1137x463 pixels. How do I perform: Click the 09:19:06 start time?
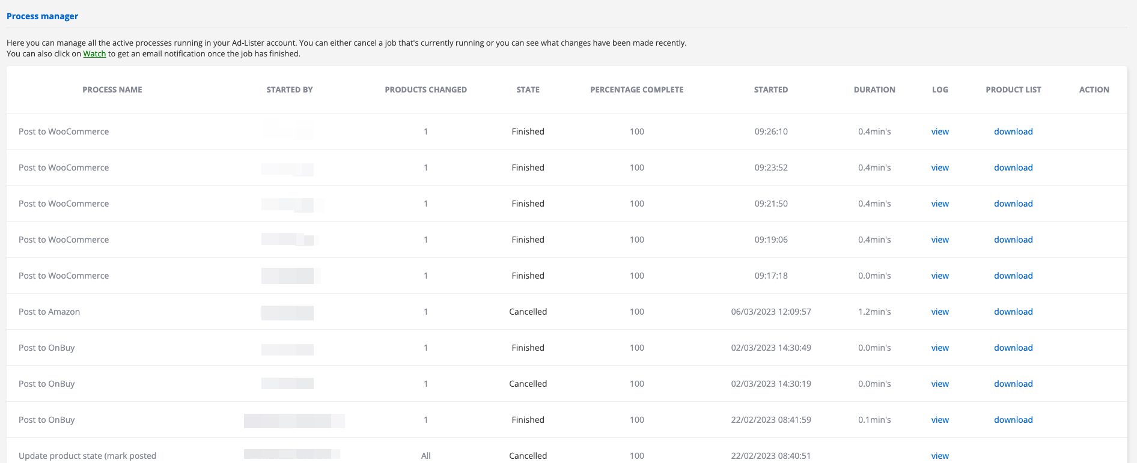click(771, 240)
